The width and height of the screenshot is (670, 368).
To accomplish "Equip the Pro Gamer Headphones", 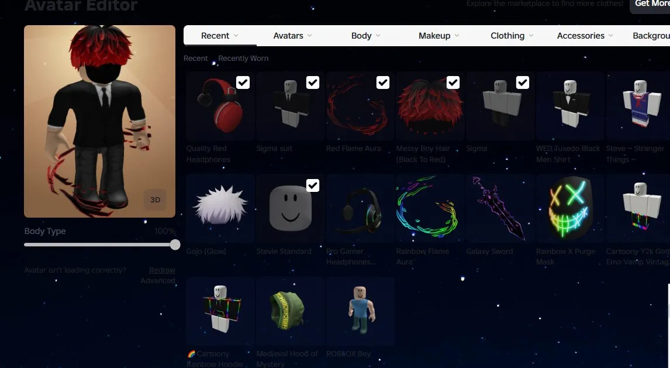I will [x=360, y=209].
